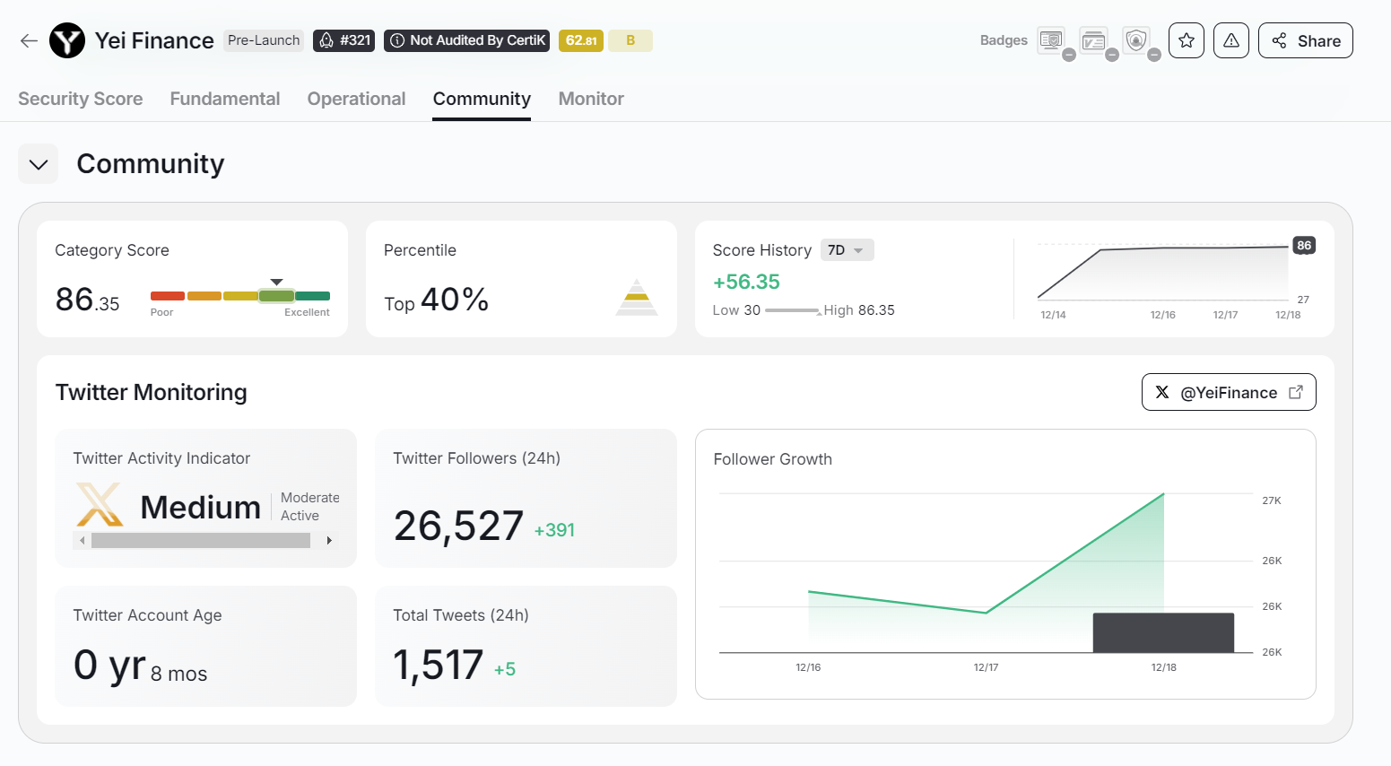Click the B grade badge

point(630,40)
